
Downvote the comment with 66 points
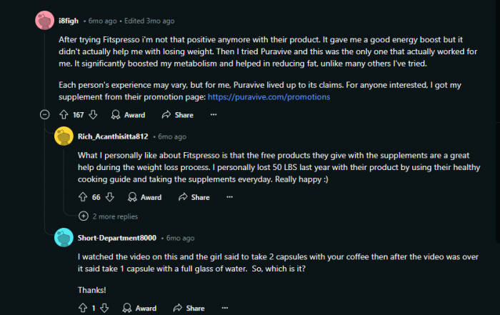coord(110,197)
